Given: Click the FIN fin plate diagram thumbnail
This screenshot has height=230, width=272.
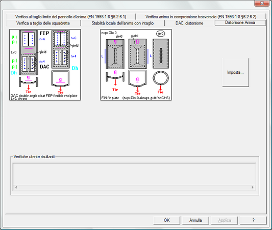Looking at the screenshot, I should pos(136,65).
